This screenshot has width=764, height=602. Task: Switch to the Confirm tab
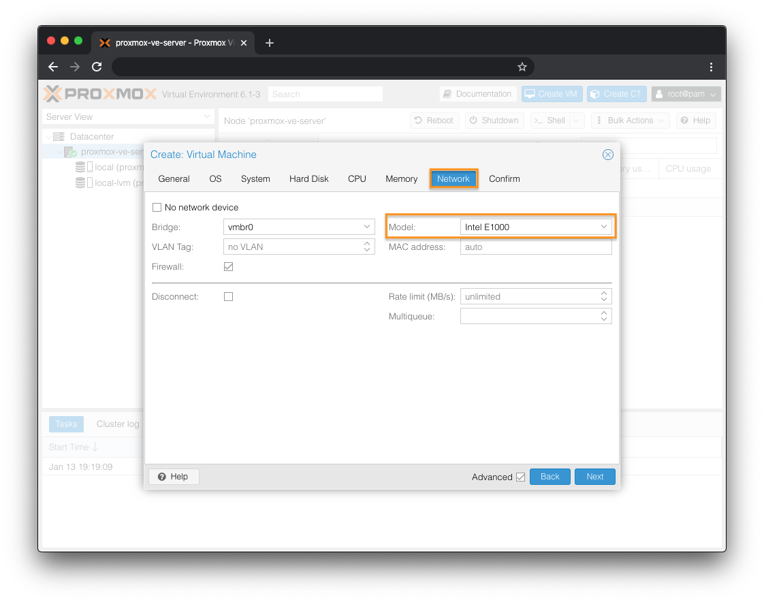[505, 179]
